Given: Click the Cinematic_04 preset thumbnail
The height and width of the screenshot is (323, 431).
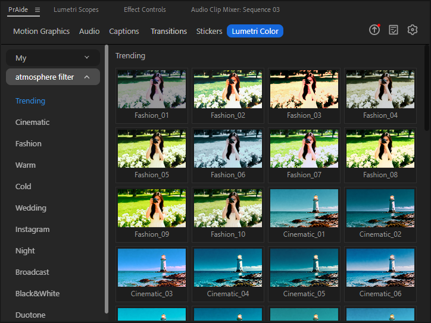Looking at the screenshot, I should click(228, 268).
